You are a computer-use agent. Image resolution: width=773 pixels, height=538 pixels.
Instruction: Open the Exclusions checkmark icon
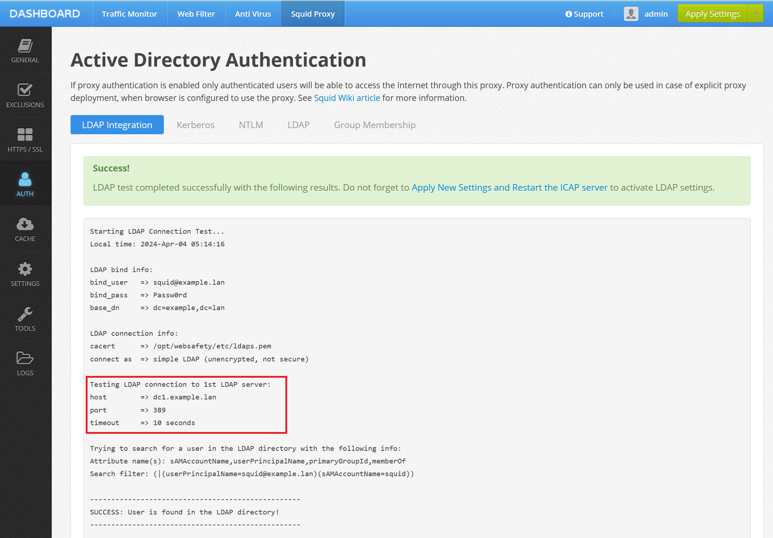(25, 90)
